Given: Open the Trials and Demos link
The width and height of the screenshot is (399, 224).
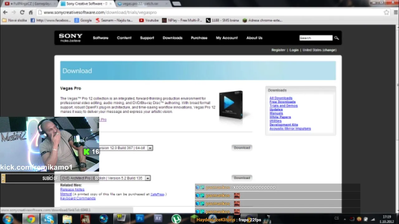Looking at the screenshot, I should click(283, 106).
